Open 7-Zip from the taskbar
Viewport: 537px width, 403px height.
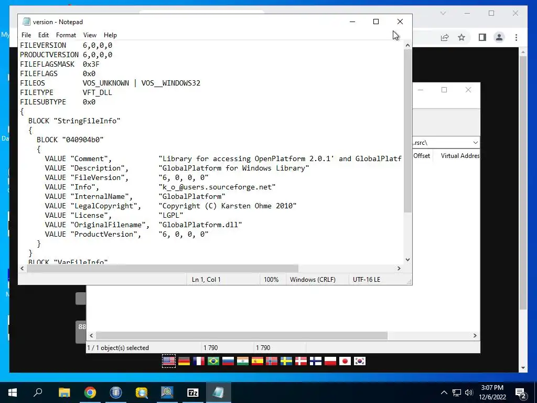193,393
